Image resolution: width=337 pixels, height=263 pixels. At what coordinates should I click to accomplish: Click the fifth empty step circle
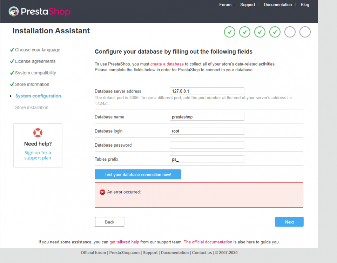coord(290,32)
